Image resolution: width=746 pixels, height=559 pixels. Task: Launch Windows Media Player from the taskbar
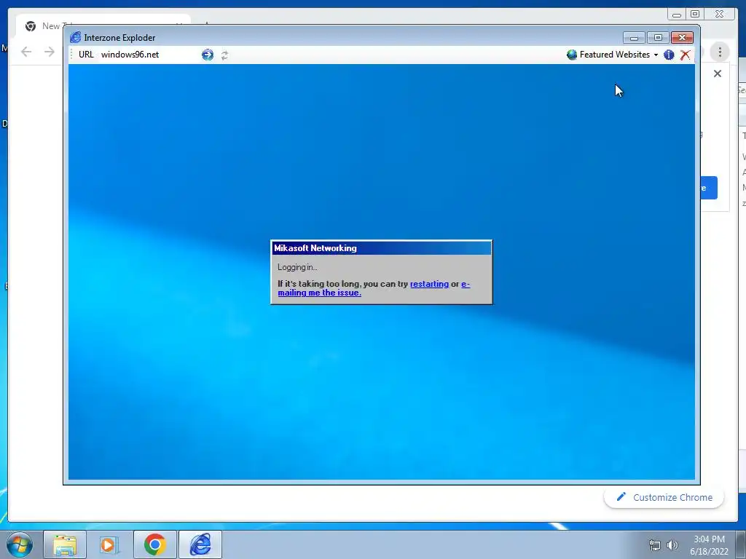click(x=109, y=544)
